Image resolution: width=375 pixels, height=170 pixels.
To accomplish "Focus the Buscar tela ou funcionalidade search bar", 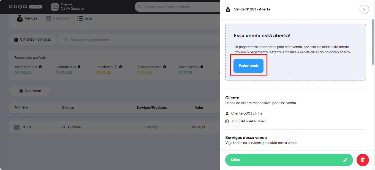I will pos(179,7).
